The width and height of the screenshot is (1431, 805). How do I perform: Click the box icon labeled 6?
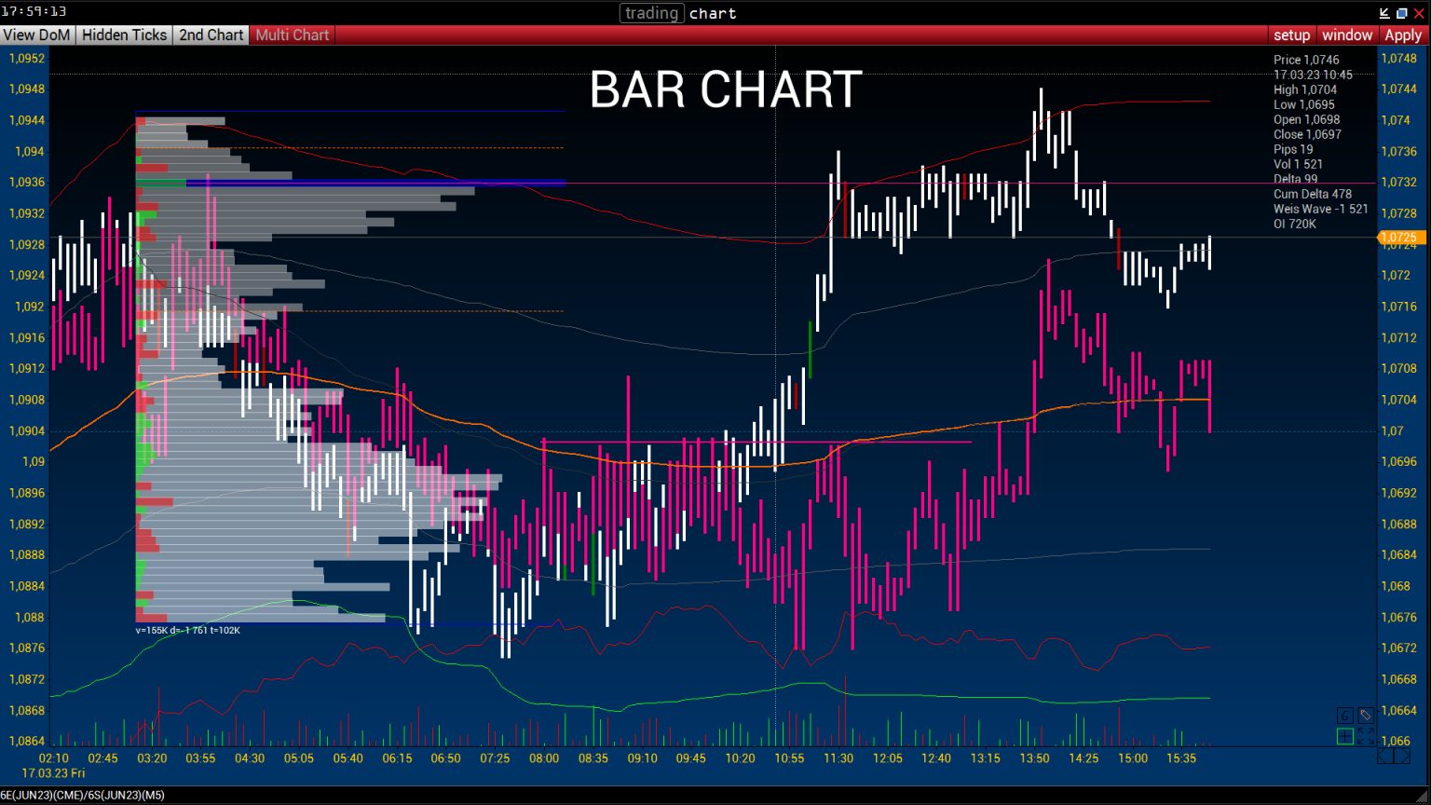pyautogui.click(x=1344, y=716)
